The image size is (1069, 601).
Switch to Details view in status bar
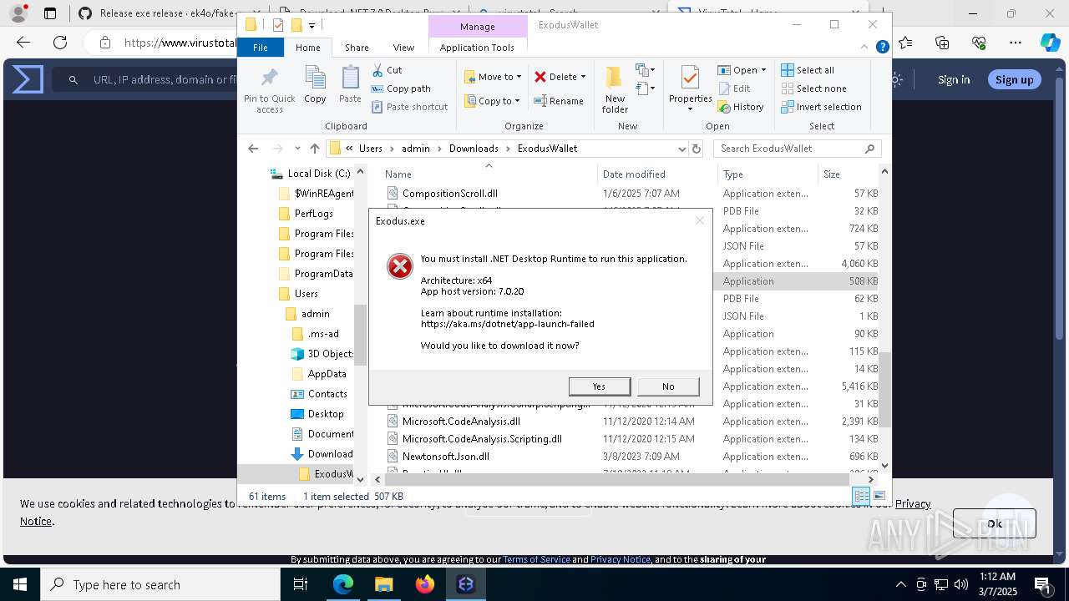(861, 497)
